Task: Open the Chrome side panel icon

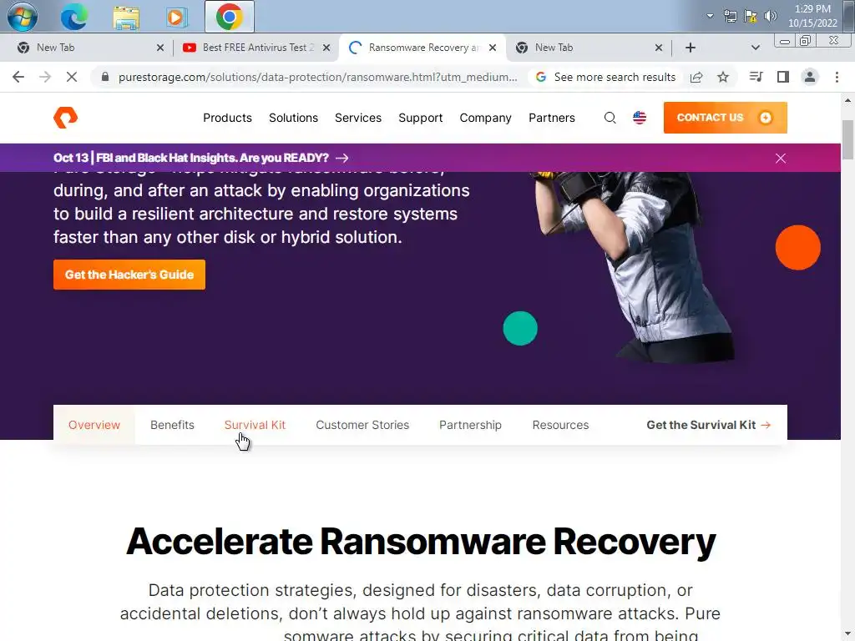Action: tap(783, 78)
